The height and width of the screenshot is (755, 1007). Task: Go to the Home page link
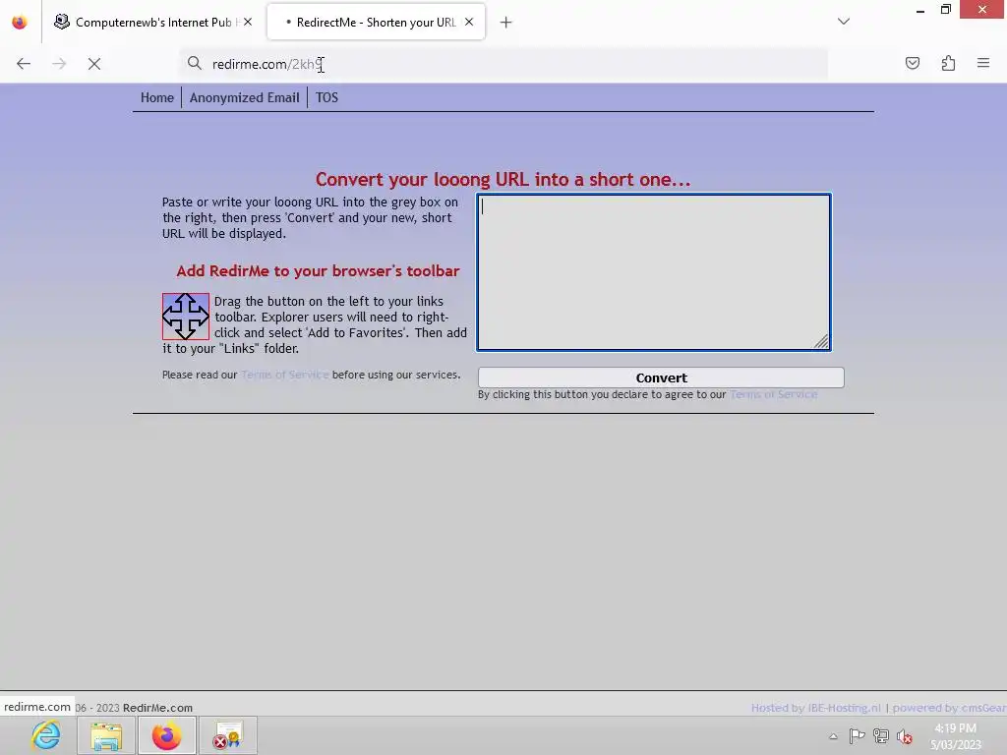coord(157,97)
